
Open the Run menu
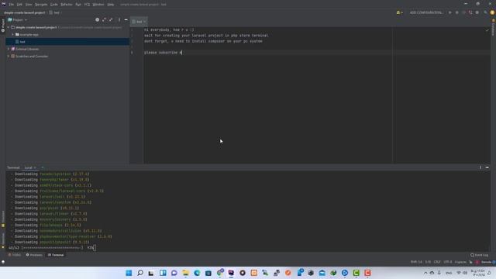coord(78,5)
